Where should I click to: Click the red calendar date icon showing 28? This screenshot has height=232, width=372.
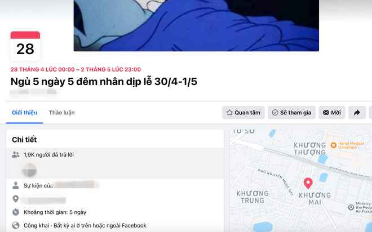click(x=25, y=46)
